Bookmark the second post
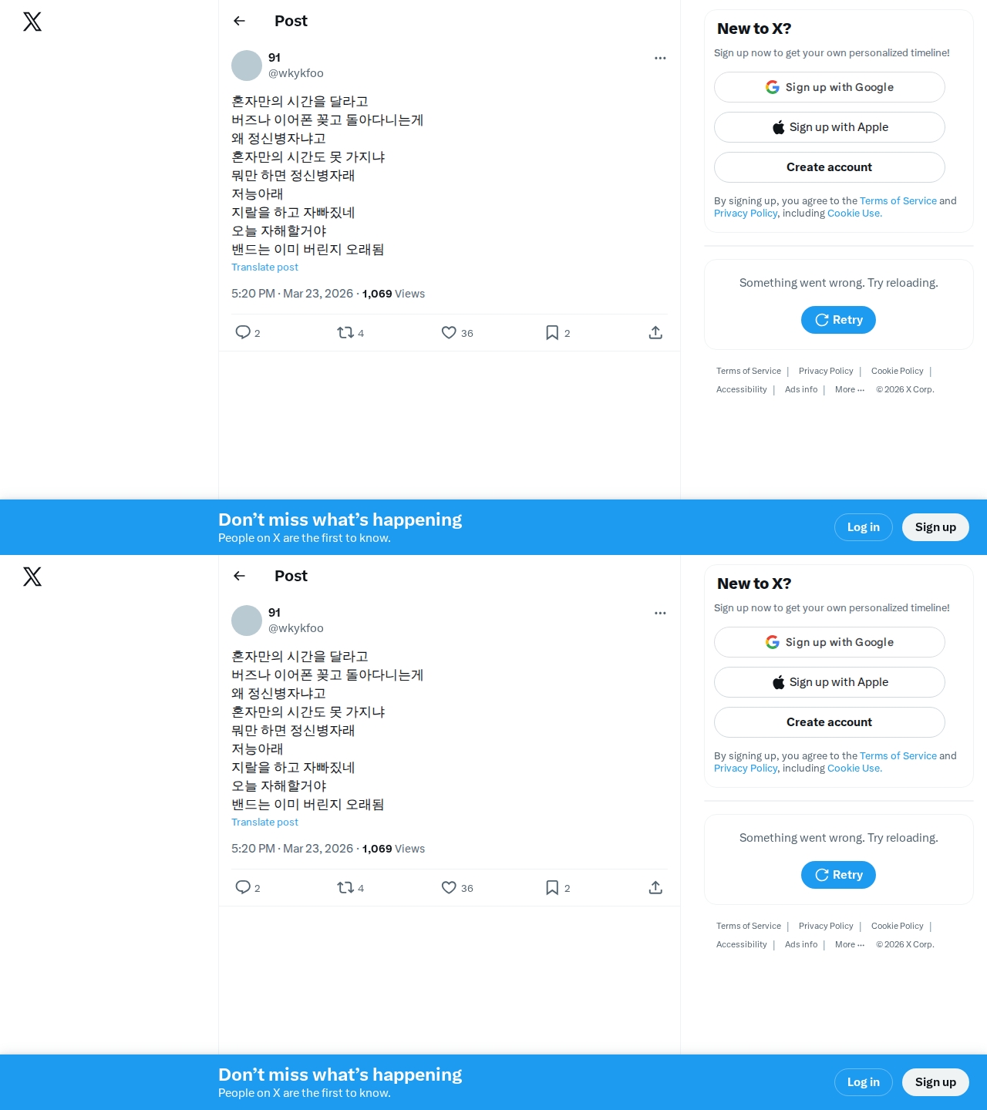987x1110 pixels. [552, 887]
